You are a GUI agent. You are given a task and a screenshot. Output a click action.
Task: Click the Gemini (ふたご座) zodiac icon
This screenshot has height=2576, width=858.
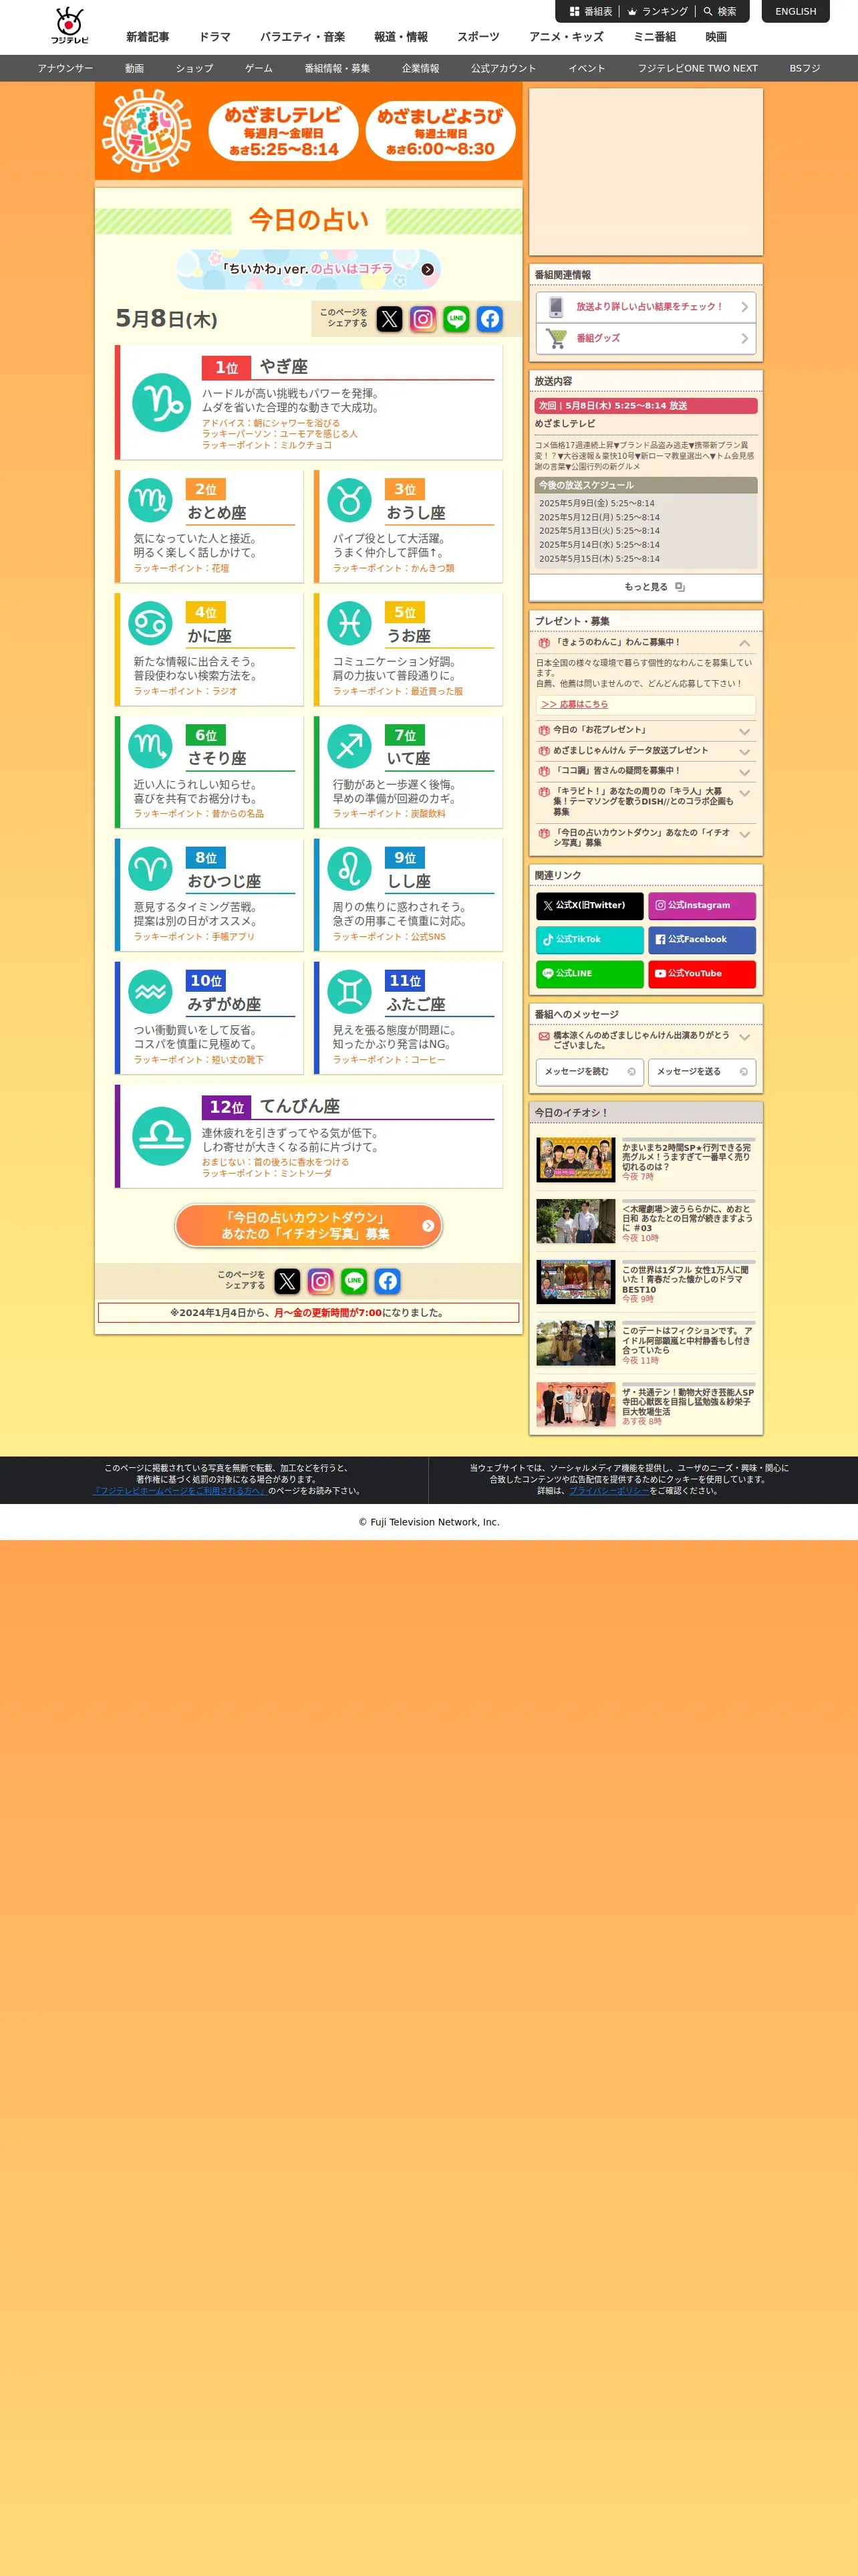point(349,992)
